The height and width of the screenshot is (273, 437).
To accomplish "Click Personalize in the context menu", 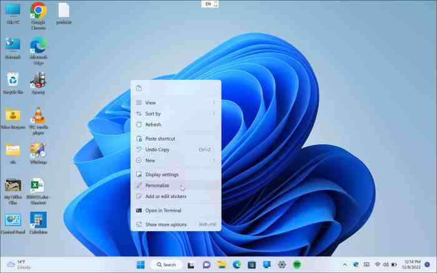I will 176,186.
